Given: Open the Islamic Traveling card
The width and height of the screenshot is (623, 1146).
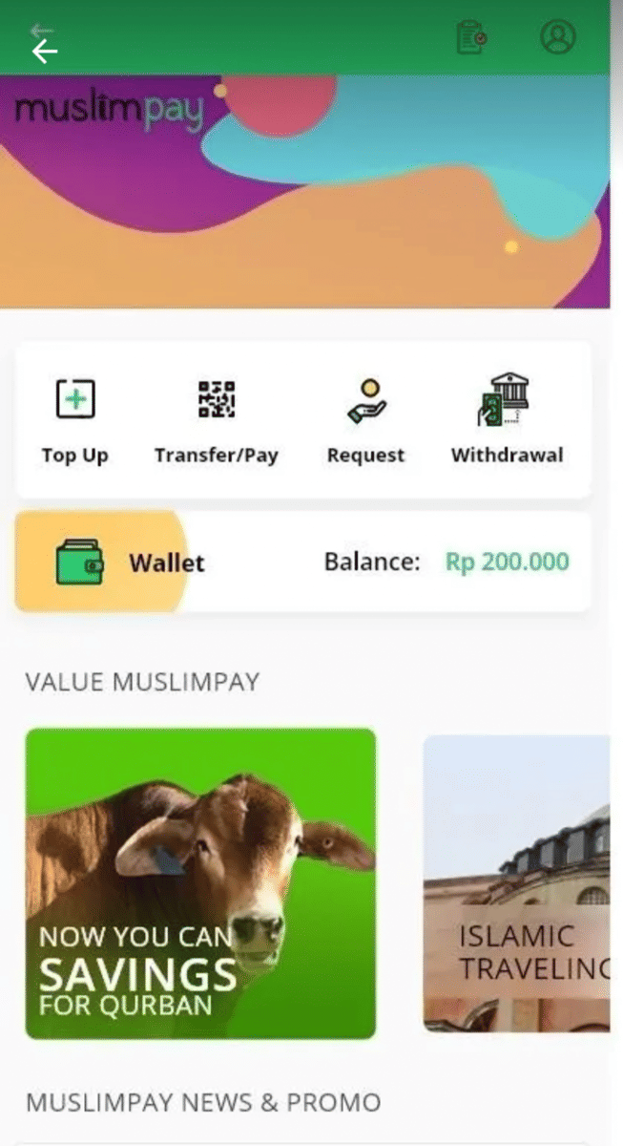Looking at the screenshot, I should 516,883.
